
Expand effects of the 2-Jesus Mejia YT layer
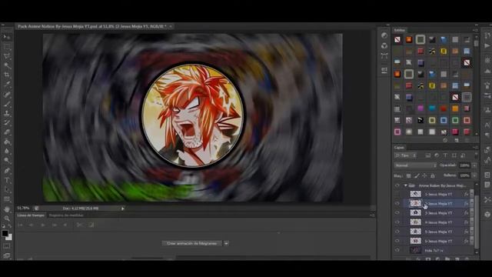click(471, 203)
